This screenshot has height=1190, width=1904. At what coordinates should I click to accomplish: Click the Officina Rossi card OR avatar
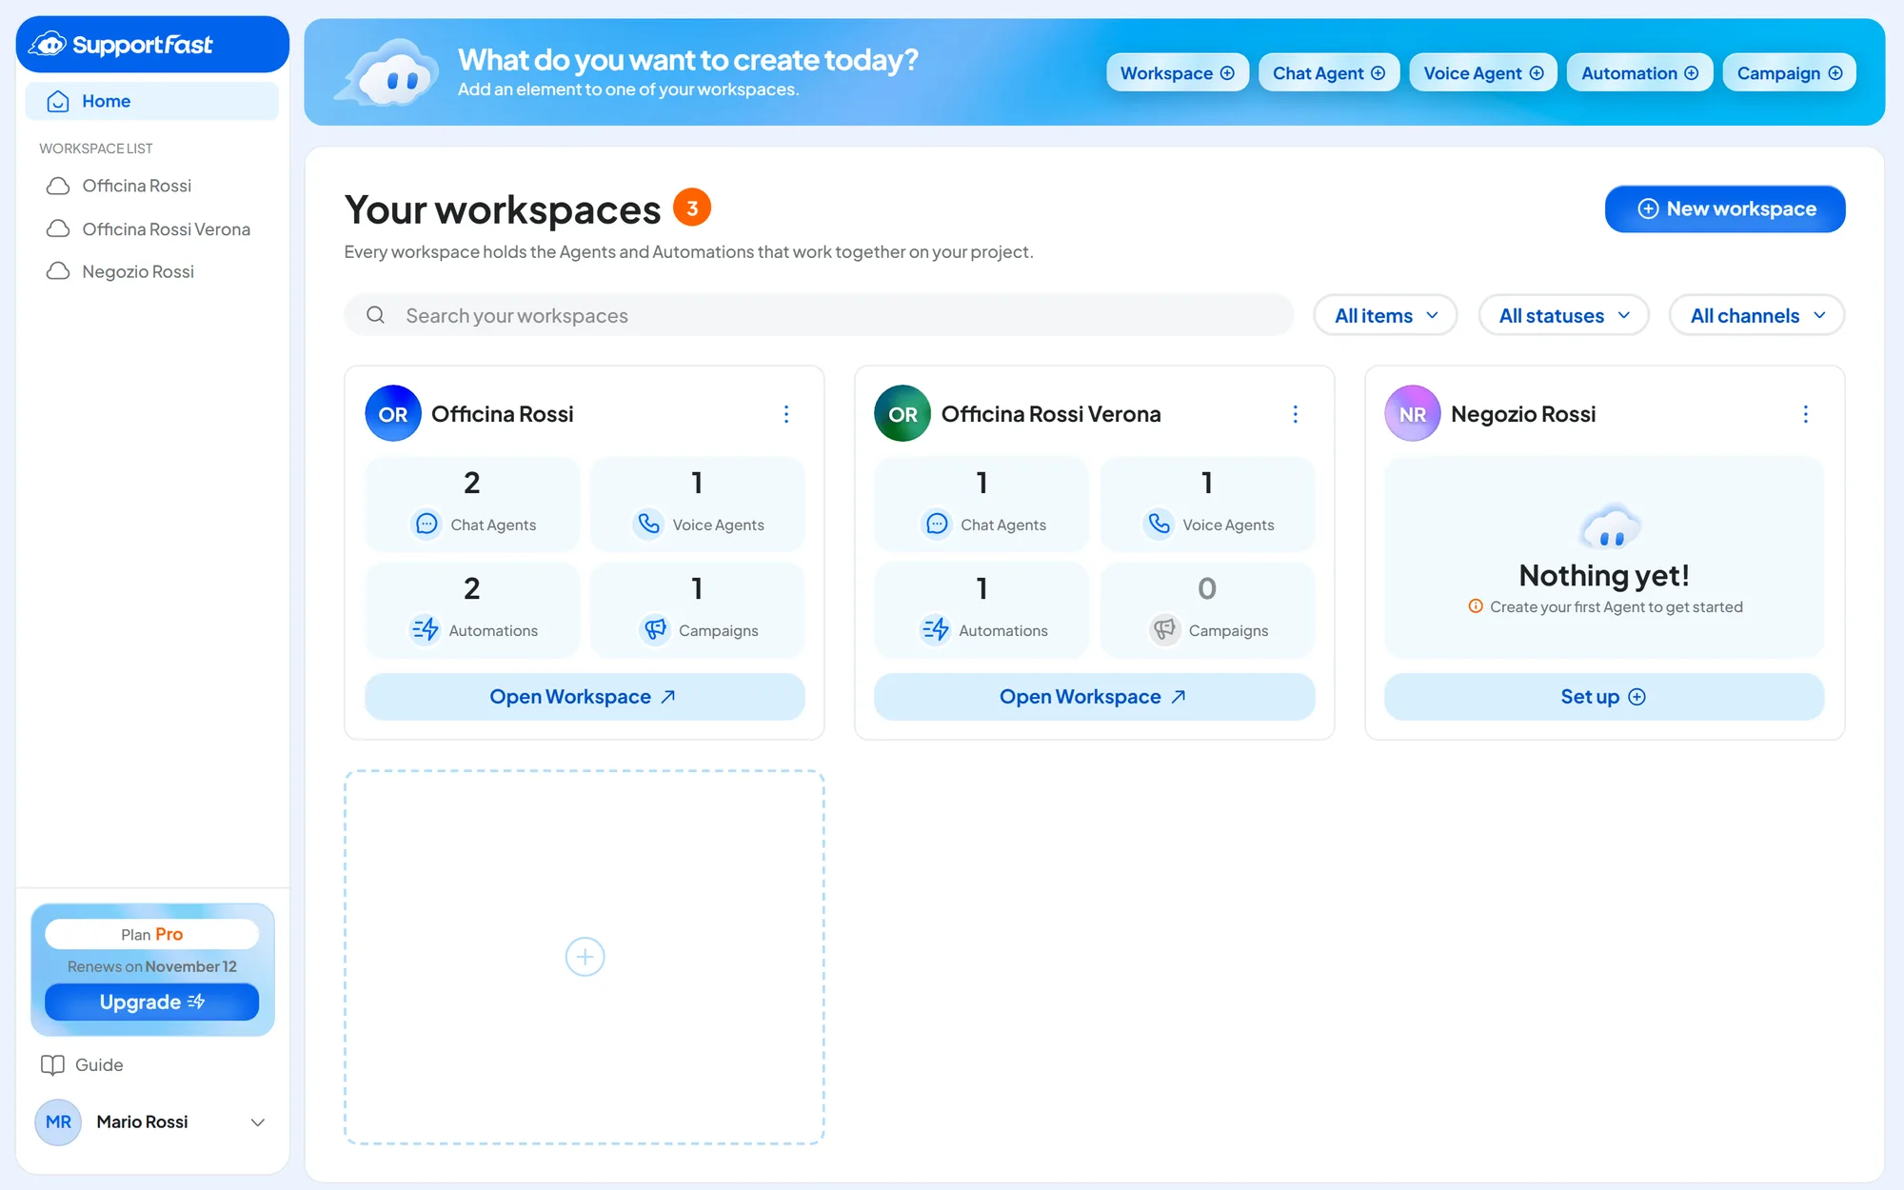pos(393,413)
